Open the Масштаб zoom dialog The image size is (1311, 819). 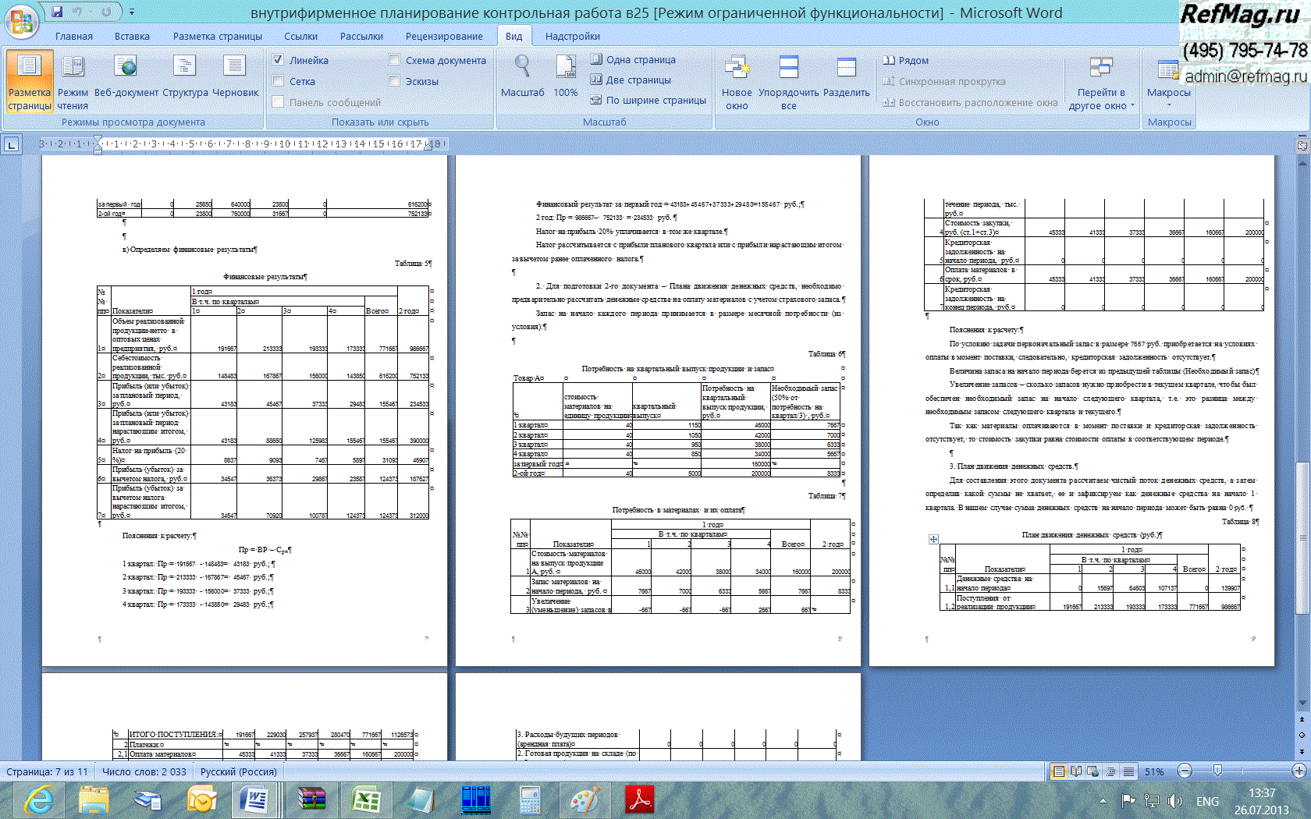tap(522, 78)
